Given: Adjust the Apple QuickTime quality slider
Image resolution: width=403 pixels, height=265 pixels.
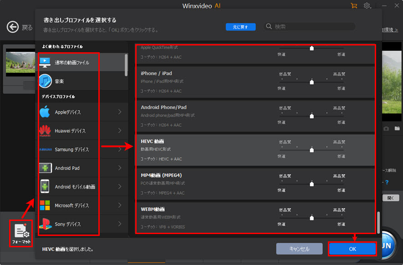Looking at the screenshot, I should (311, 48).
